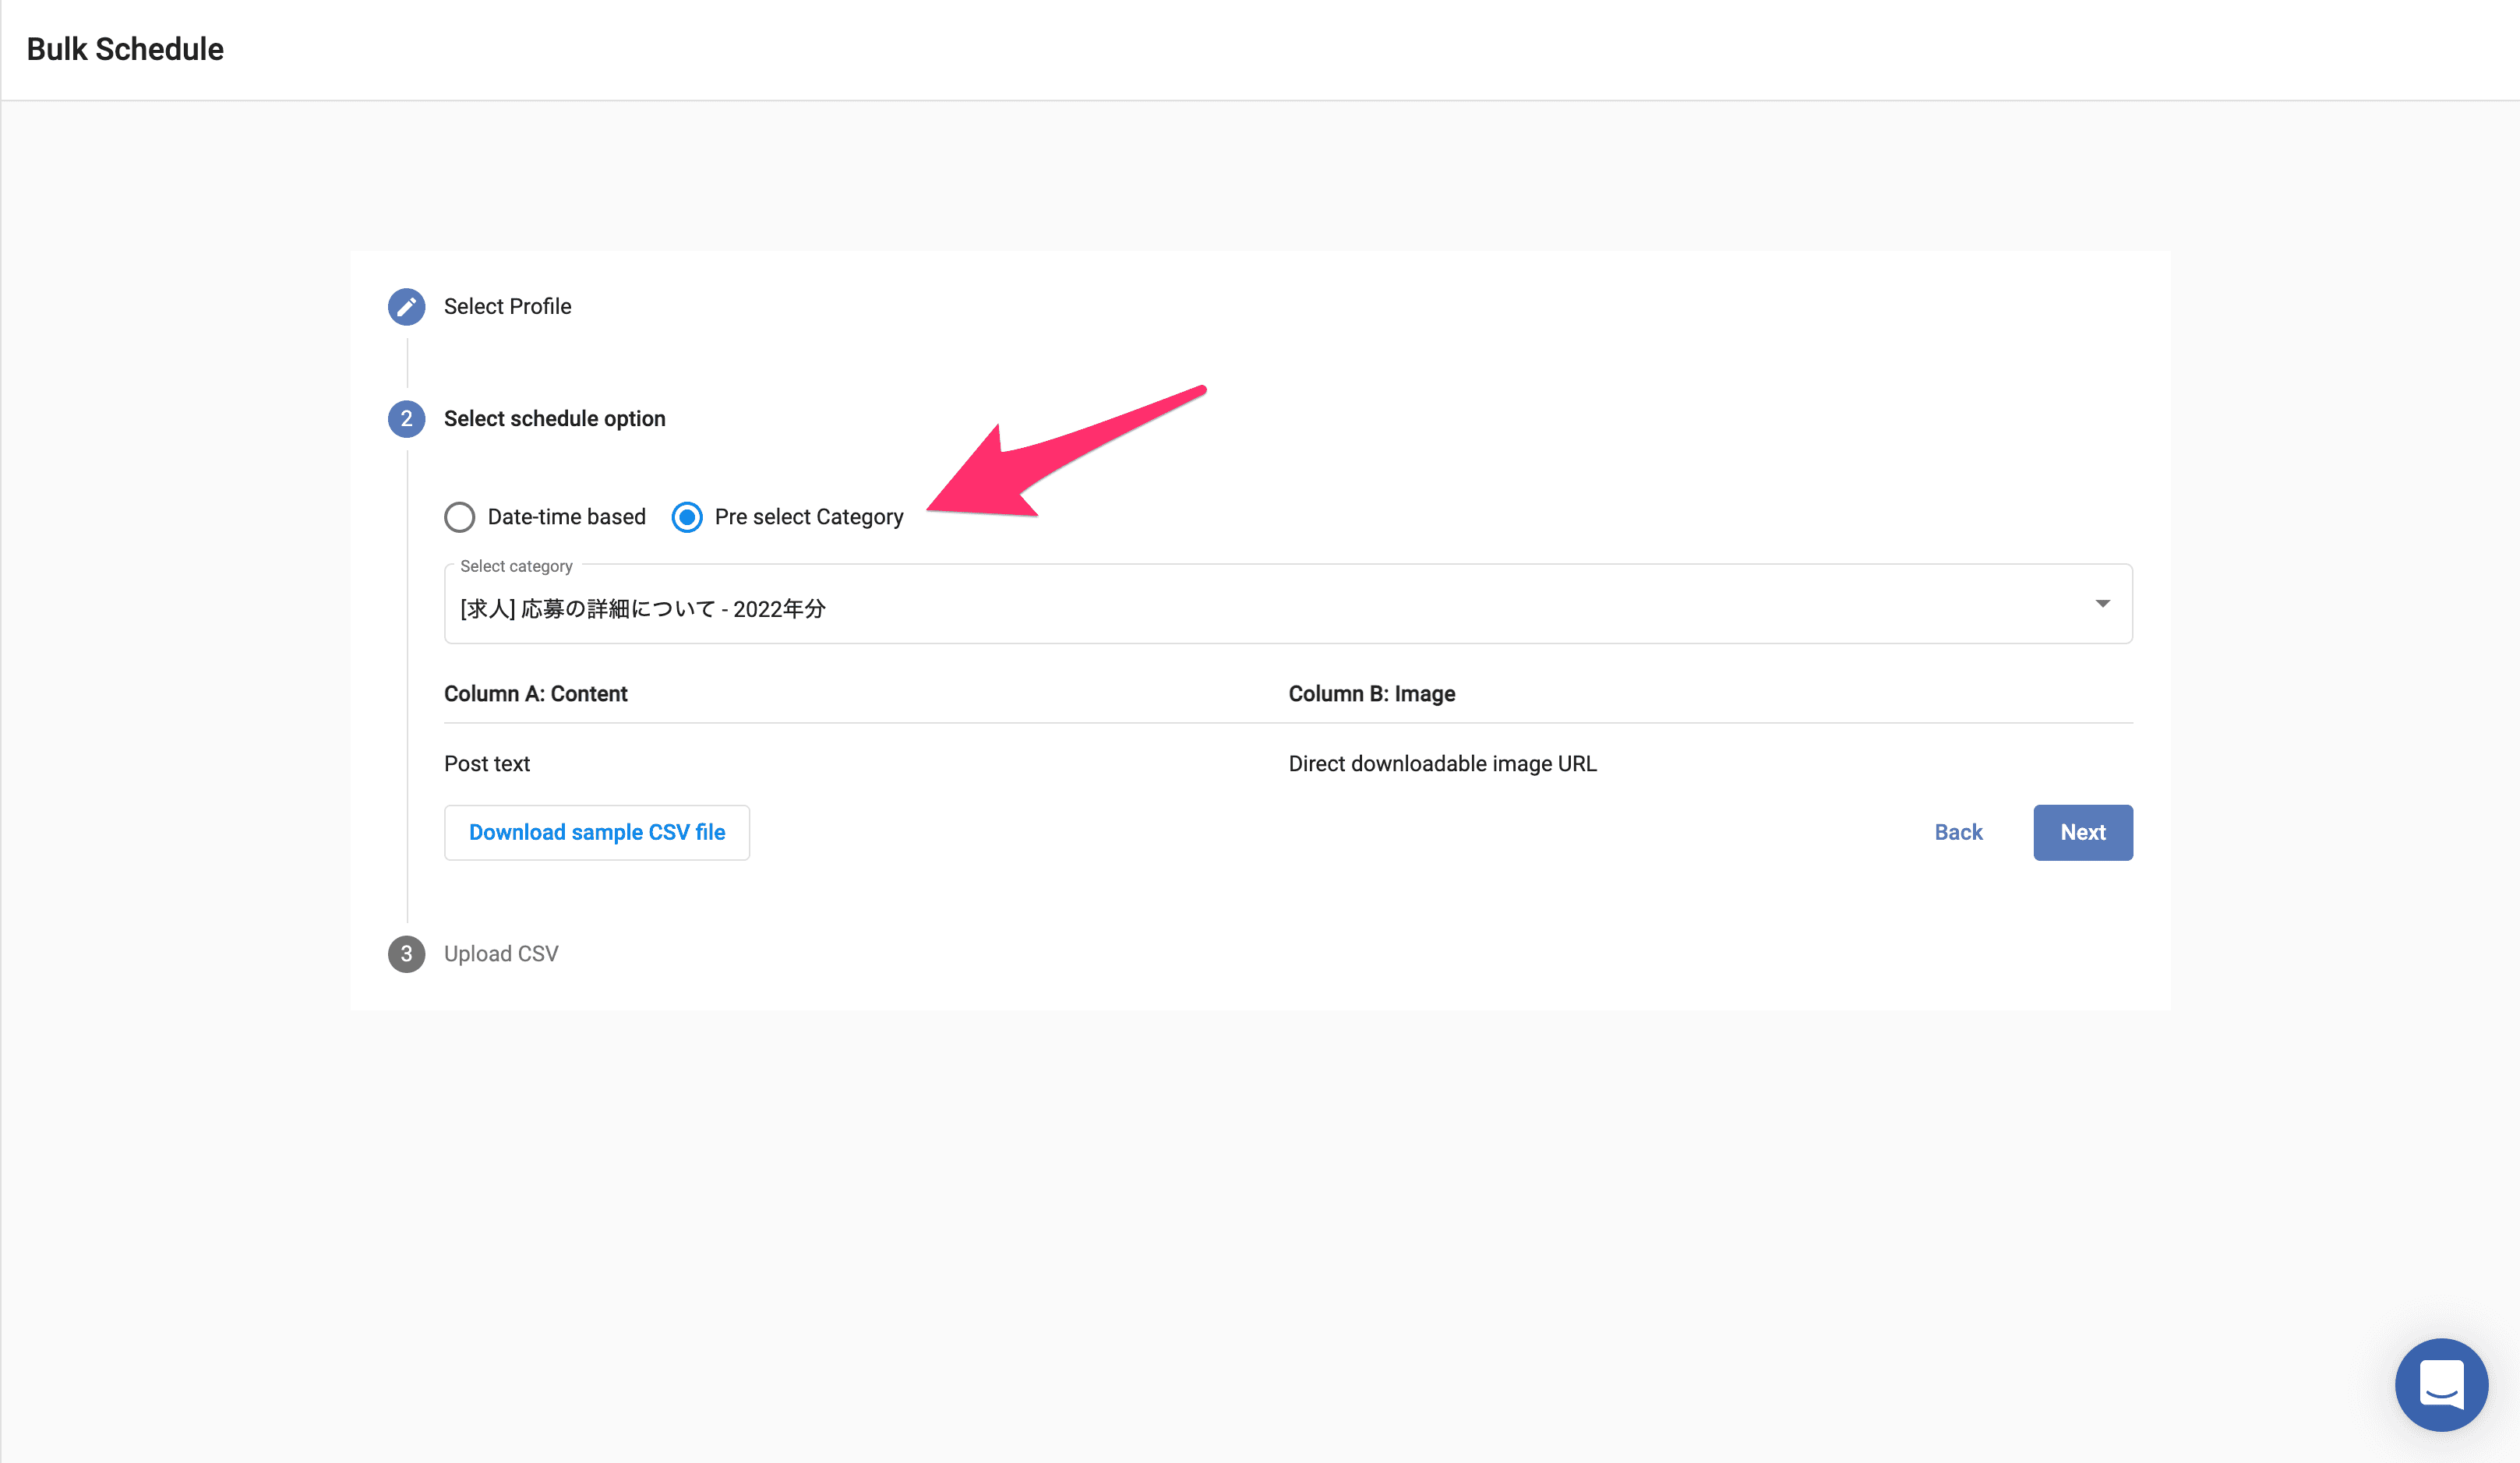Select the Pre select Category radio option
Screen dimensions: 2520x1463
click(x=687, y=517)
